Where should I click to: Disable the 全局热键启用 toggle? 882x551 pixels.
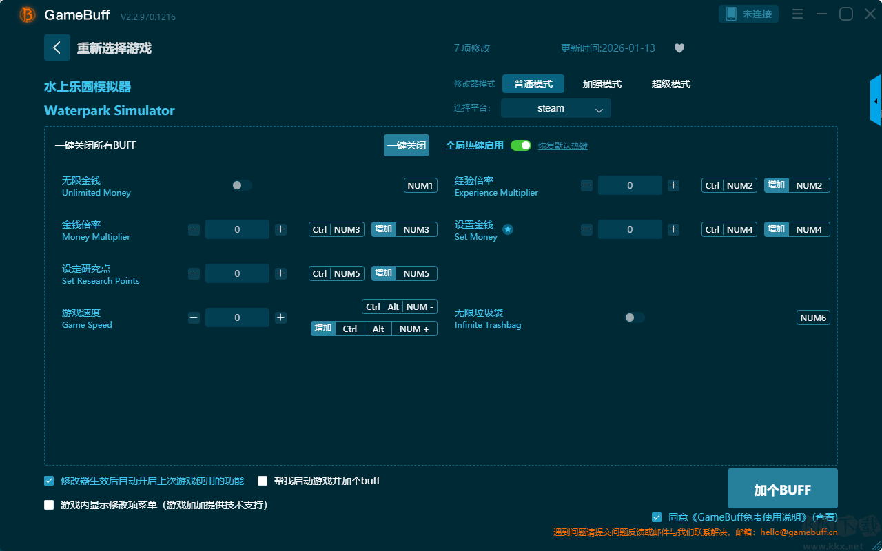point(521,145)
